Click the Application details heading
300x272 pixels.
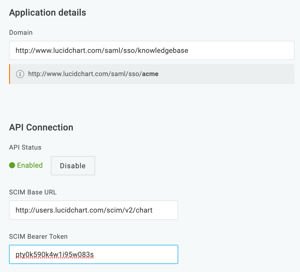click(48, 12)
